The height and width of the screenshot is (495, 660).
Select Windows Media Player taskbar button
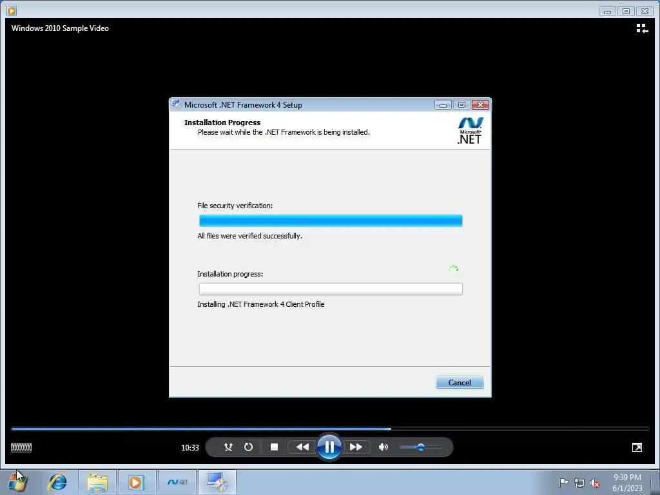tap(137, 482)
